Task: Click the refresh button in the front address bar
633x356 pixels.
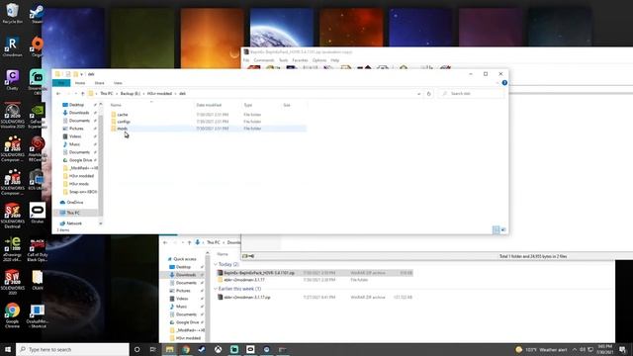Action: (428, 94)
